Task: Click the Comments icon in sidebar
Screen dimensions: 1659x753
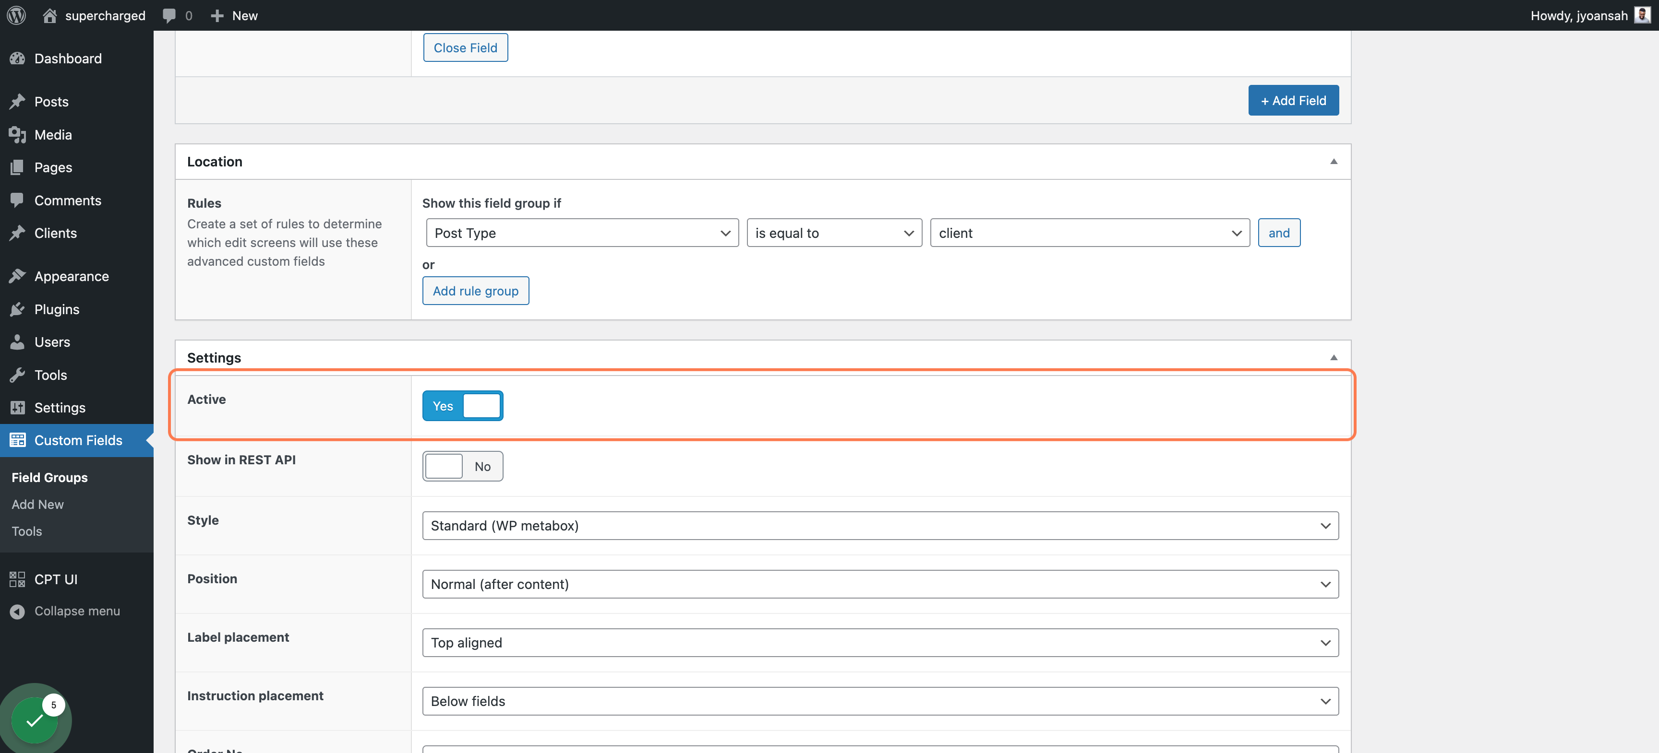Action: point(17,200)
